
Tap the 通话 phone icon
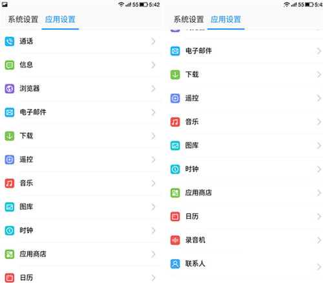[10, 41]
